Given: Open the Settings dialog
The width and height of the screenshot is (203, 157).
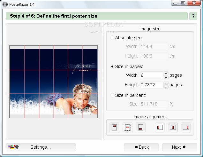Looking at the screenshot, I should pyautogui.click(x=41, y=147).
